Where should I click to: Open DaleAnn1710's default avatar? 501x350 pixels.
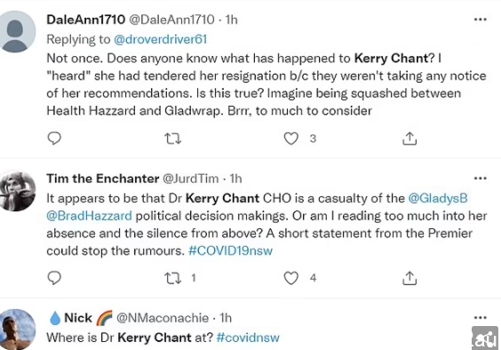pos(17,31)
